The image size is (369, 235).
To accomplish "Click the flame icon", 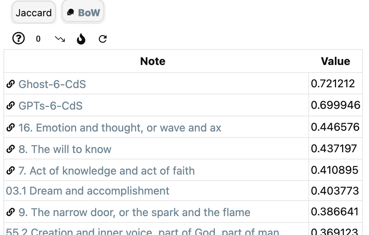I will pyautogui.click(x=81, y=39).
